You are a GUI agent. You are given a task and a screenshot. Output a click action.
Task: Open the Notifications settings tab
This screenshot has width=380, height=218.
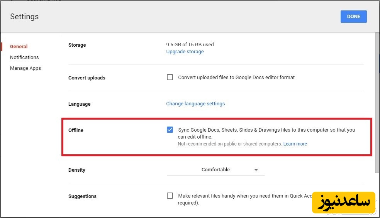[x=24, y=57]
